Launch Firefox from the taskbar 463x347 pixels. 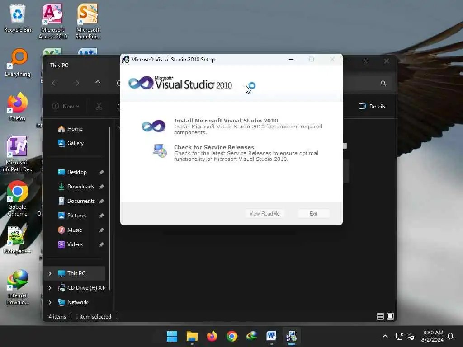tap(212, 336)
